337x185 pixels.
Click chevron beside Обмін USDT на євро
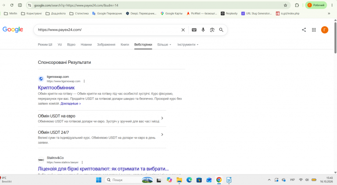pyautogui.click(x=162, y=118)
